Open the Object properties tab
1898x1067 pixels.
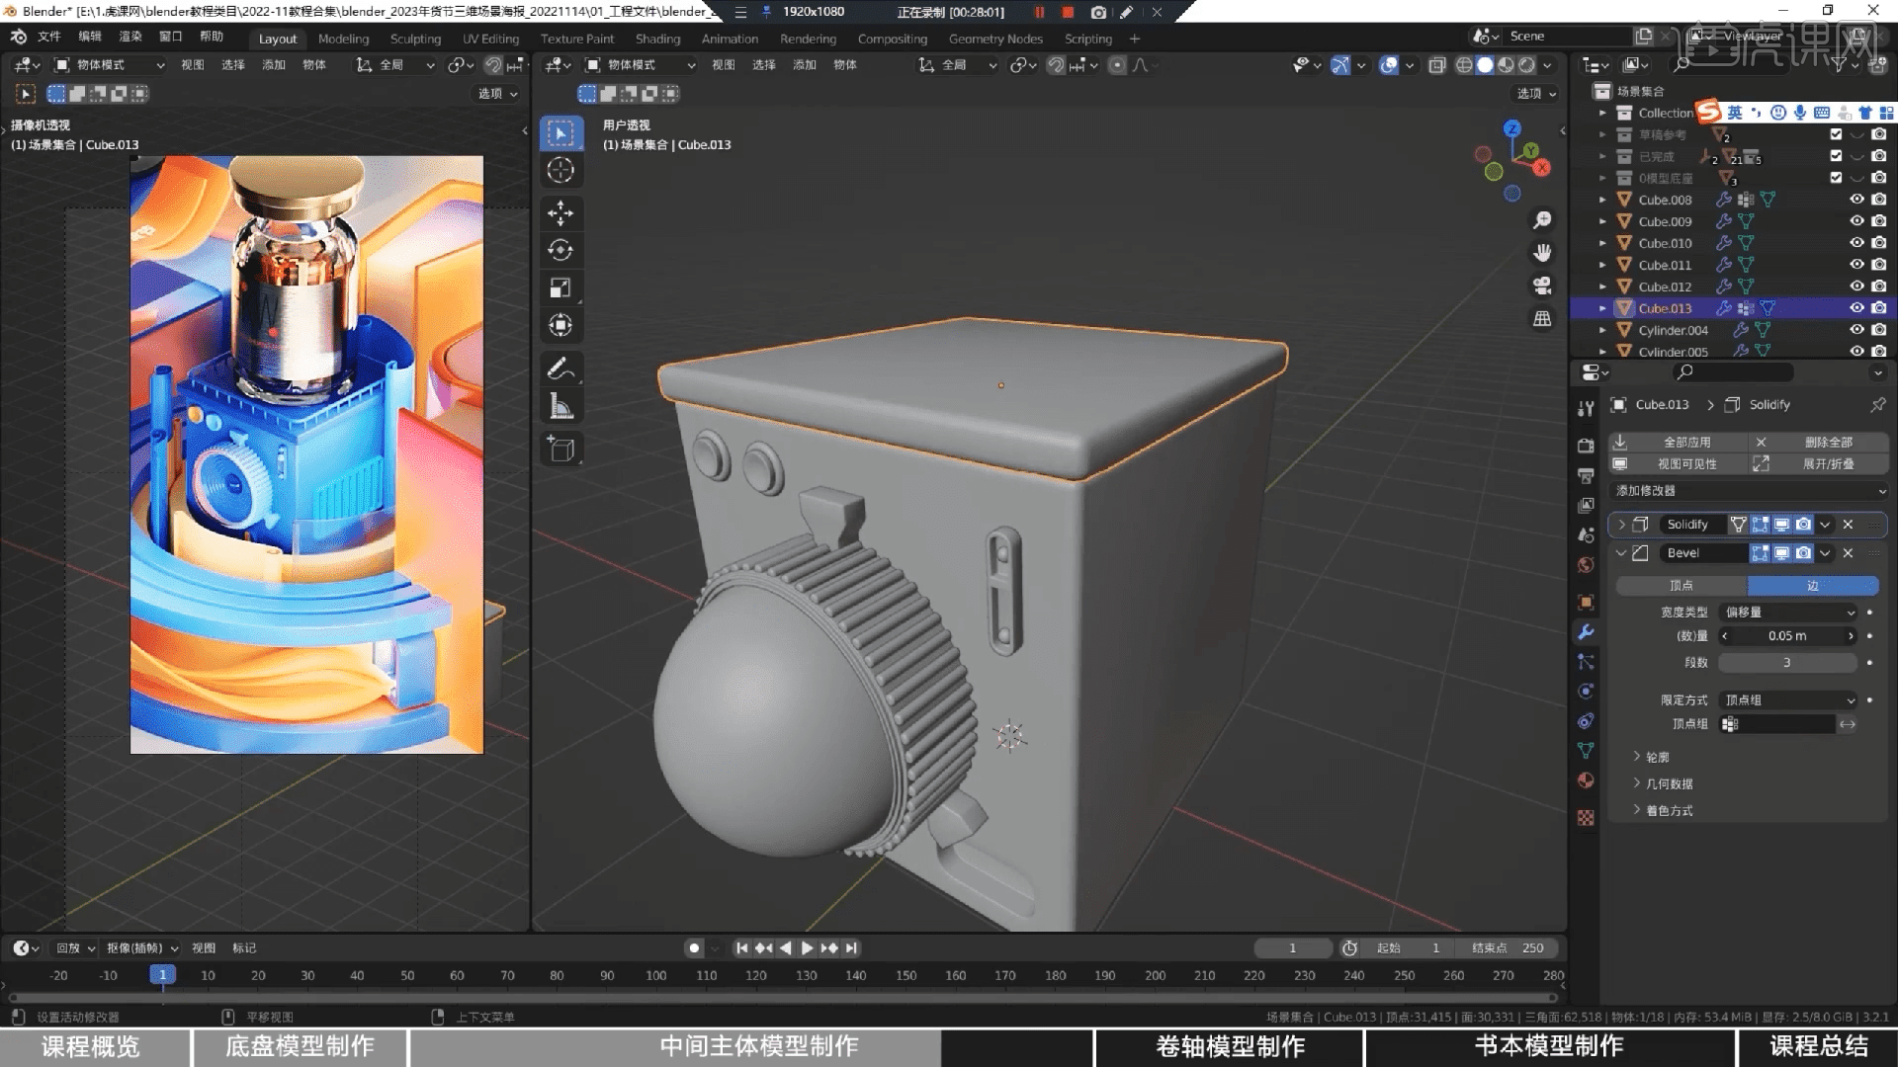coord(1586,603)
